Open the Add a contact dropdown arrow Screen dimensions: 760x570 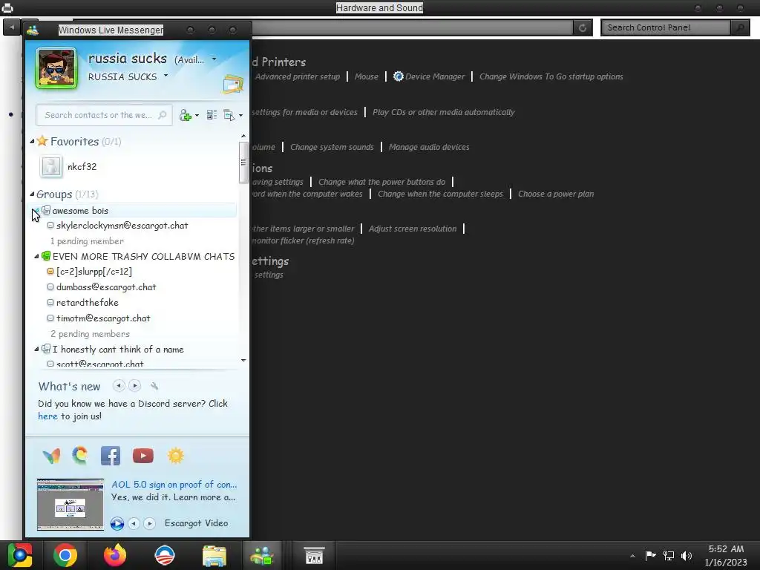[197, 115]
